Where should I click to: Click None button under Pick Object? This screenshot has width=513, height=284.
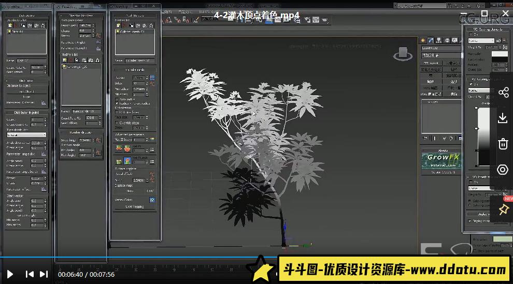[x=26, y=97]
